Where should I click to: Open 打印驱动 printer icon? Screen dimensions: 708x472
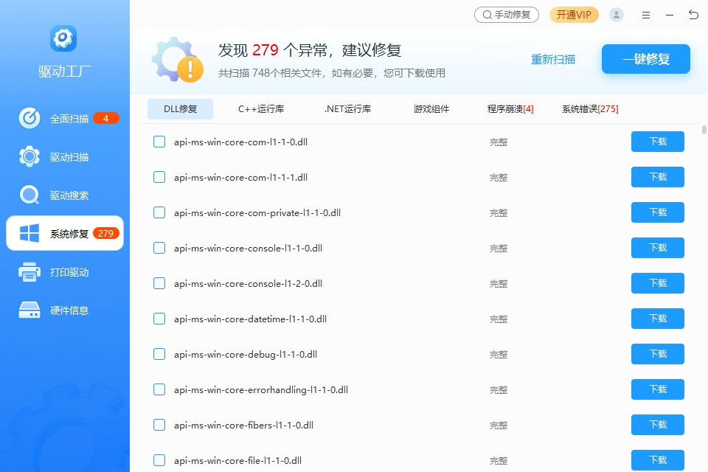(29, 272)
